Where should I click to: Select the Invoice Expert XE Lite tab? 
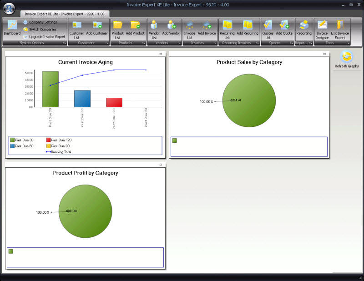click(63, 14)
